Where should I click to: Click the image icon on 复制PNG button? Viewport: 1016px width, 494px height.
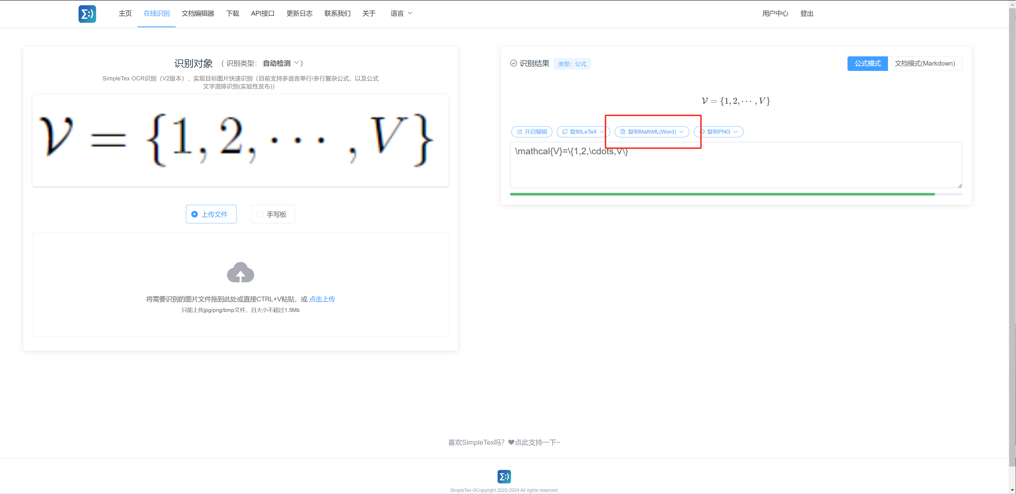(702, 132)
